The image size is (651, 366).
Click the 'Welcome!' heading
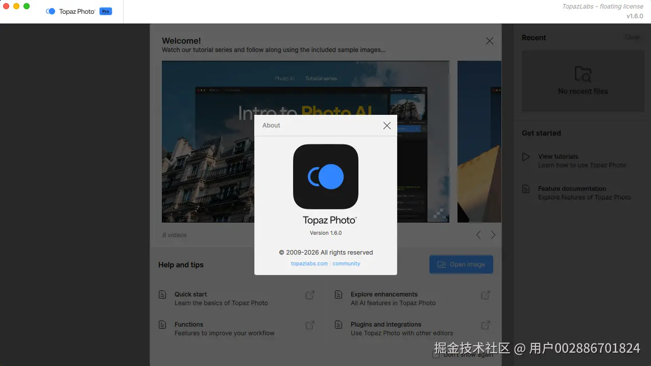181,41
